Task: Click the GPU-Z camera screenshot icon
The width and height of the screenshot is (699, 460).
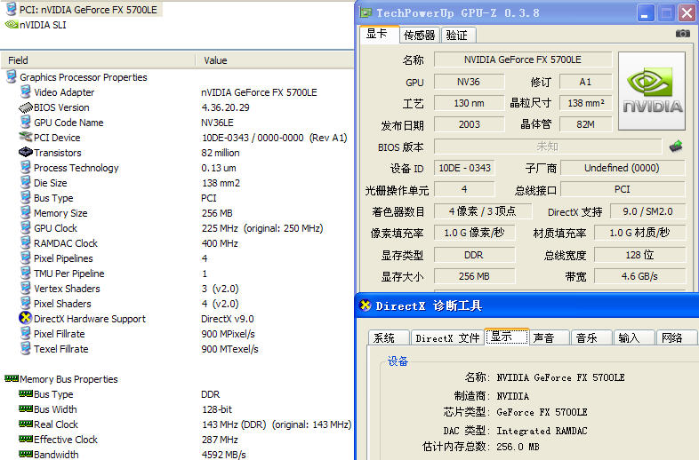Action: [682, 34]
